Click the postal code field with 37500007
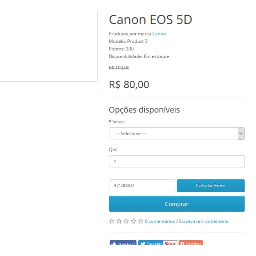256x256 pixels. click(142, 186)
